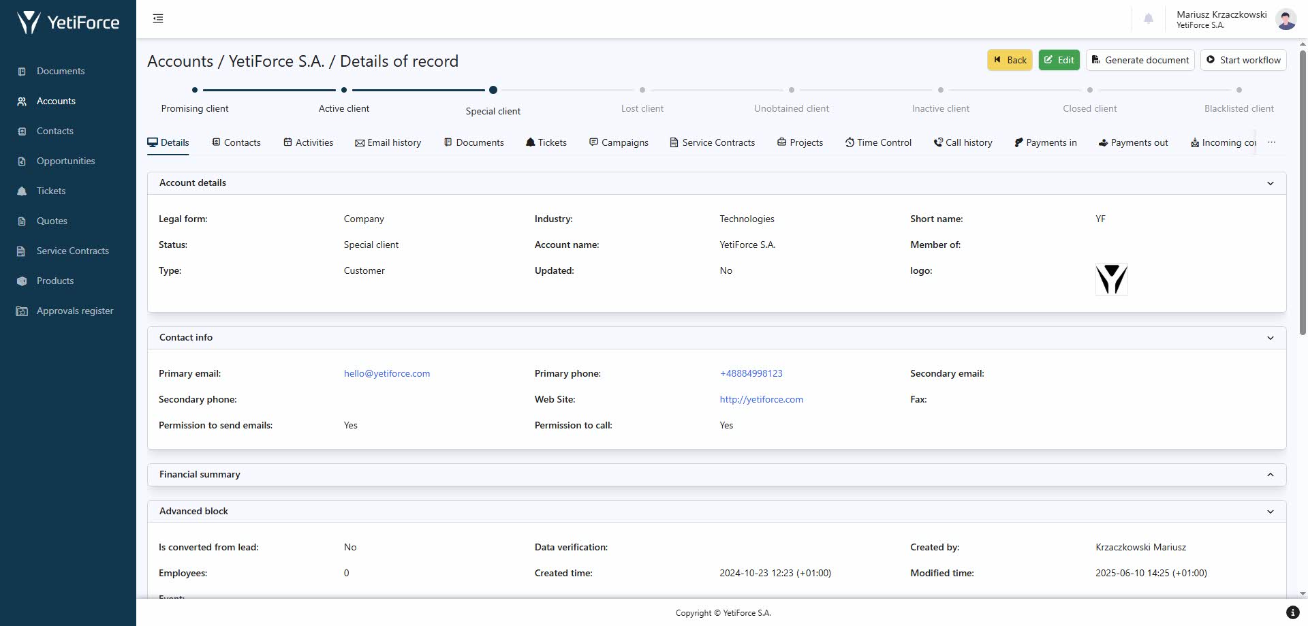Open the Contacts tab
The image size is (1308, 626).
236,142
